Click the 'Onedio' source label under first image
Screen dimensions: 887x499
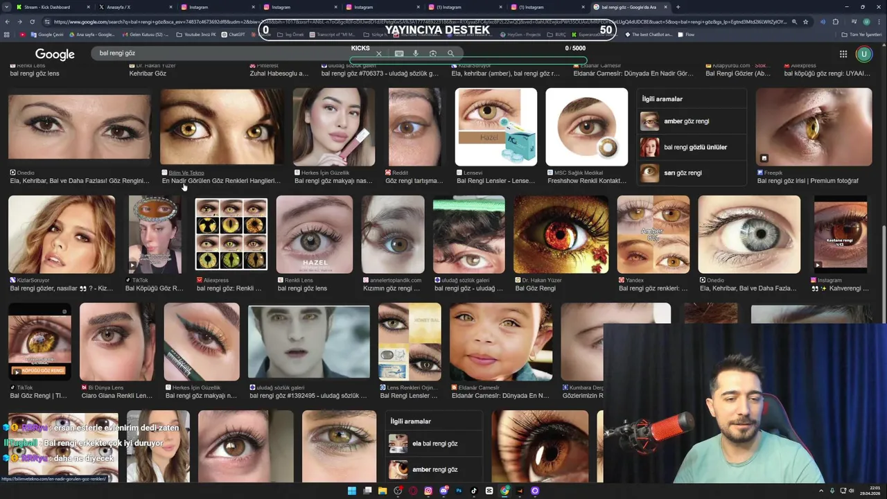pos(25,173)
